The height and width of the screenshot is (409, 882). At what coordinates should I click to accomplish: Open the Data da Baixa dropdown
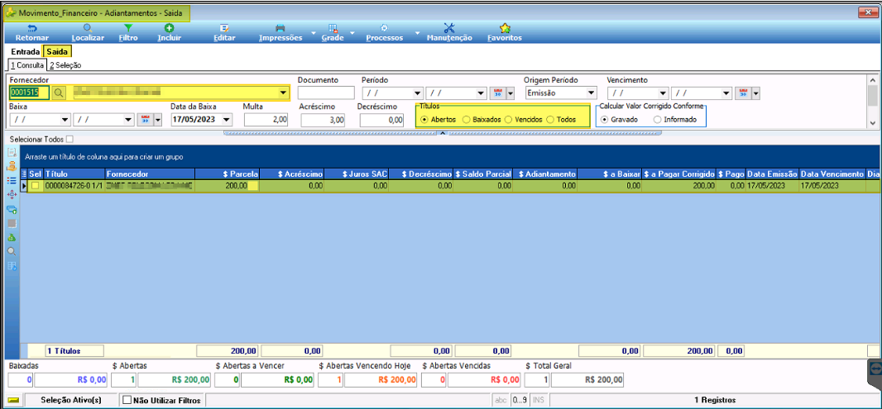pos(228,120)
